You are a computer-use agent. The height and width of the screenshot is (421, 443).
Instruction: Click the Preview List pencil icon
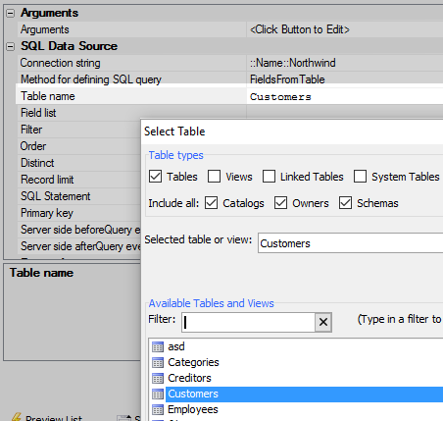[x=17, y=417]
